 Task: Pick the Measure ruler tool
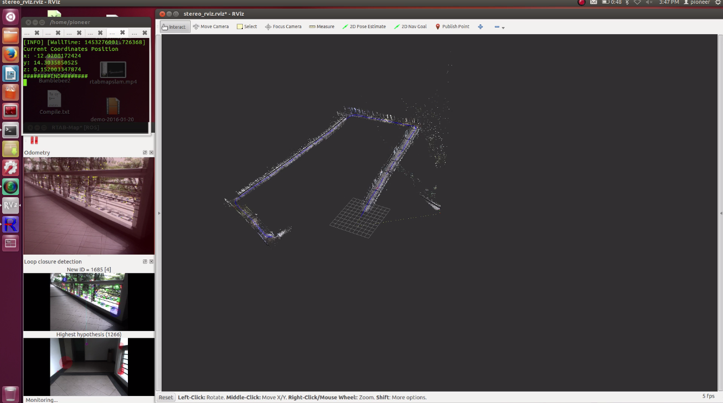[x=321, y=27]
